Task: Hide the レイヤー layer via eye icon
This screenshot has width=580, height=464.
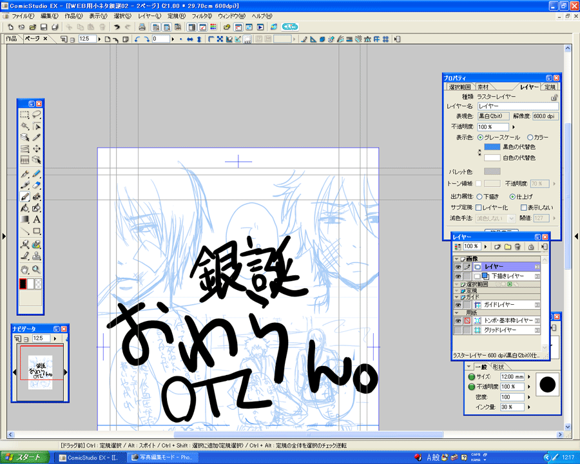Action: (458, 267)
